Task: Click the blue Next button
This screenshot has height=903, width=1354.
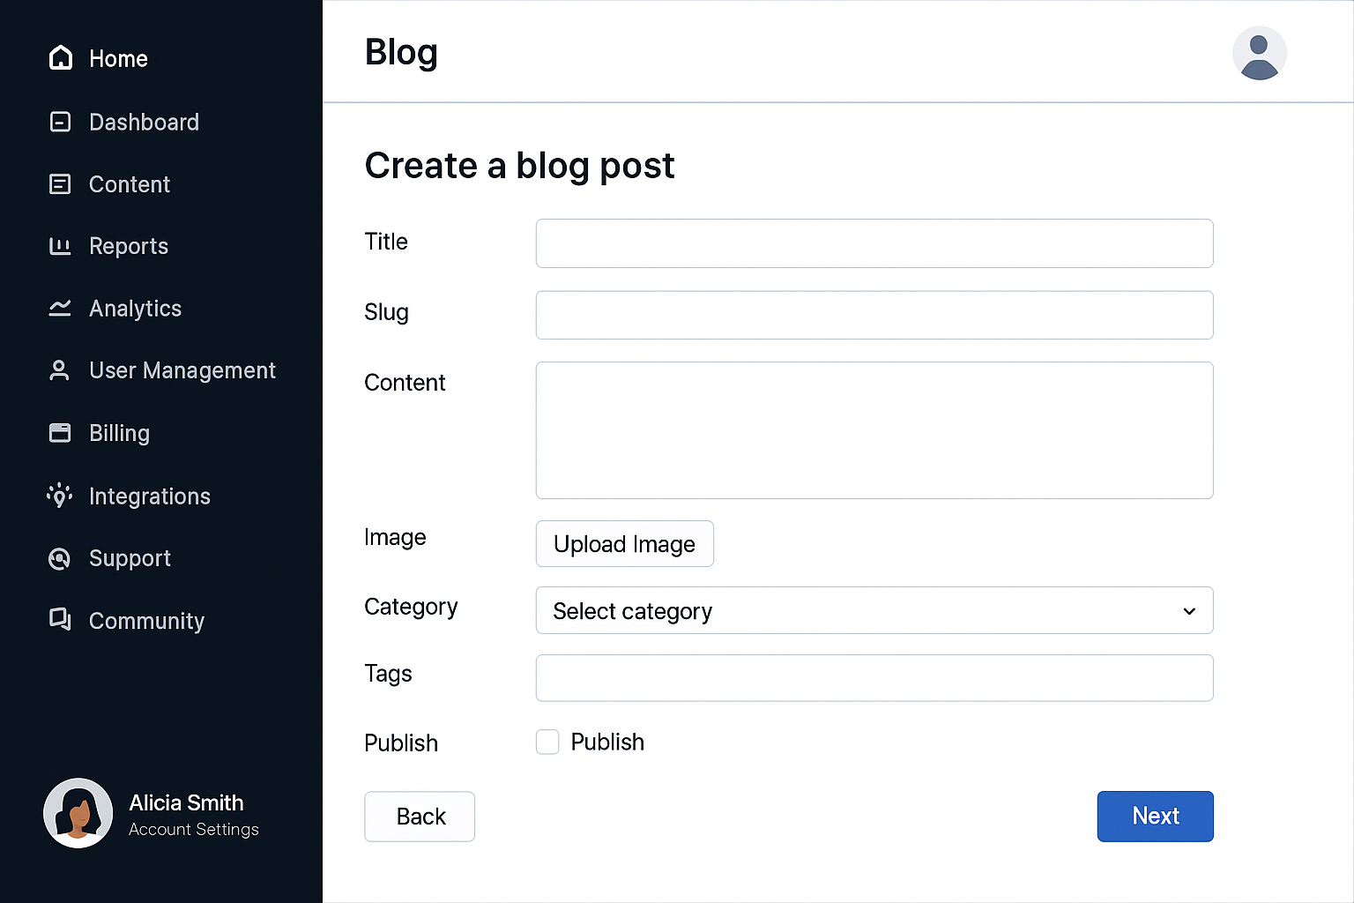Action: (x=1155, y=817)
